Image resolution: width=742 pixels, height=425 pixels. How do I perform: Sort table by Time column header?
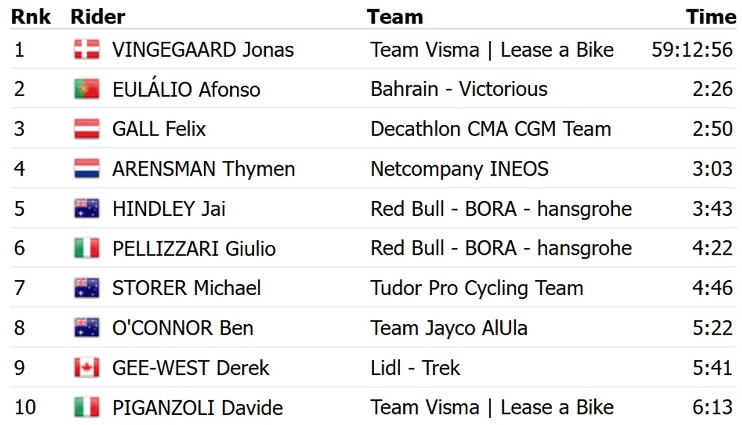point(711,17)
